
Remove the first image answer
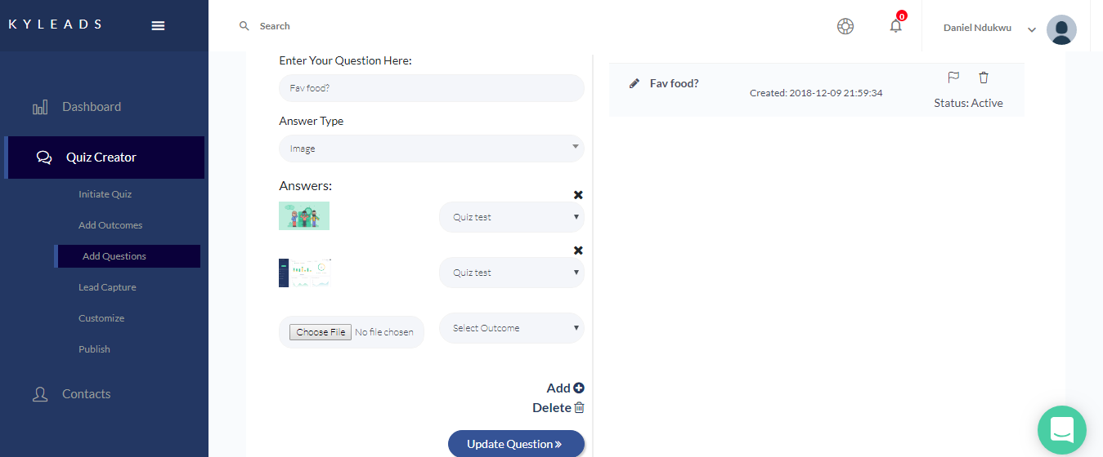[x=578, y=195]
